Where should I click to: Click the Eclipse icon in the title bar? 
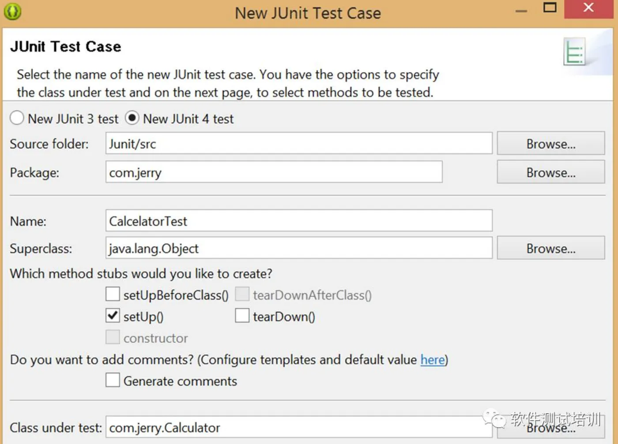pyautogui.click(x=12, y=11)
